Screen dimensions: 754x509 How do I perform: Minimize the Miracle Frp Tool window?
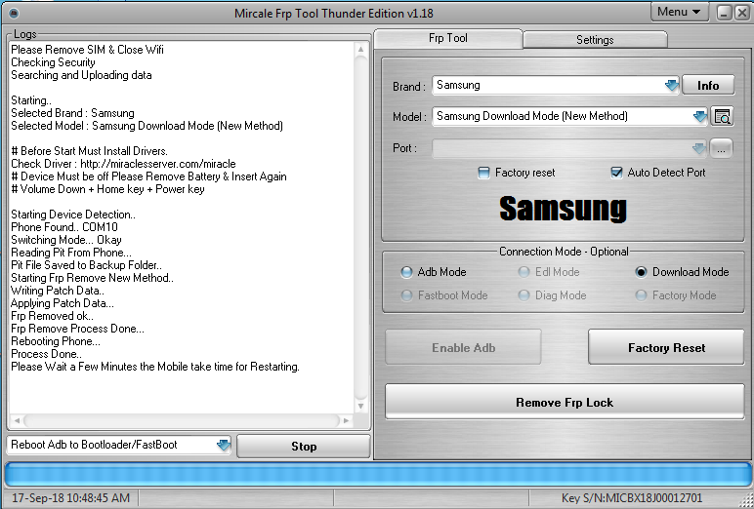724,13
